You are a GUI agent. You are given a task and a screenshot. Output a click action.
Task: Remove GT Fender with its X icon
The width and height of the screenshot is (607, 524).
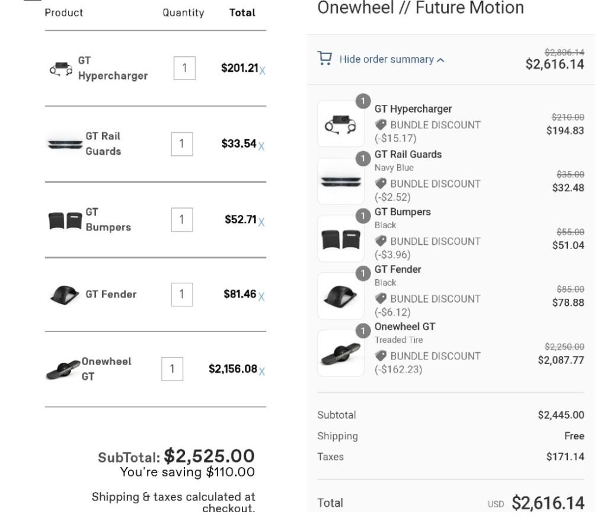[261, 296]
